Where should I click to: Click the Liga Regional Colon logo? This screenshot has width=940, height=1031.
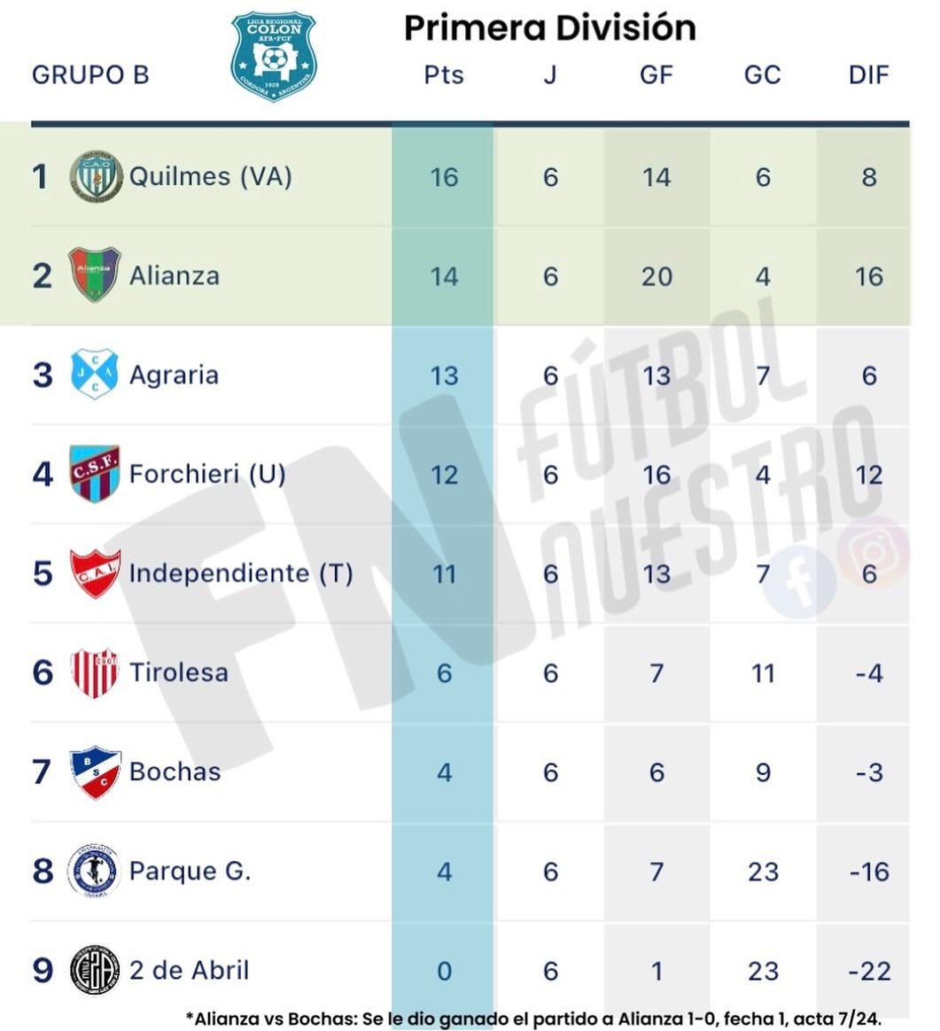pos(274,55)
